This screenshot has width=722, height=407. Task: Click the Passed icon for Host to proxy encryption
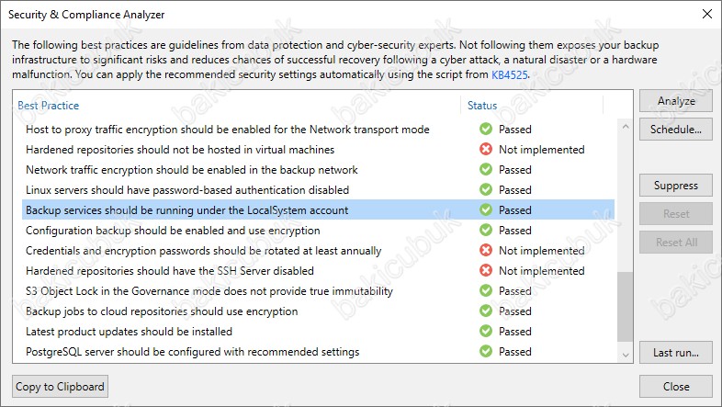(x=486, y=130)
